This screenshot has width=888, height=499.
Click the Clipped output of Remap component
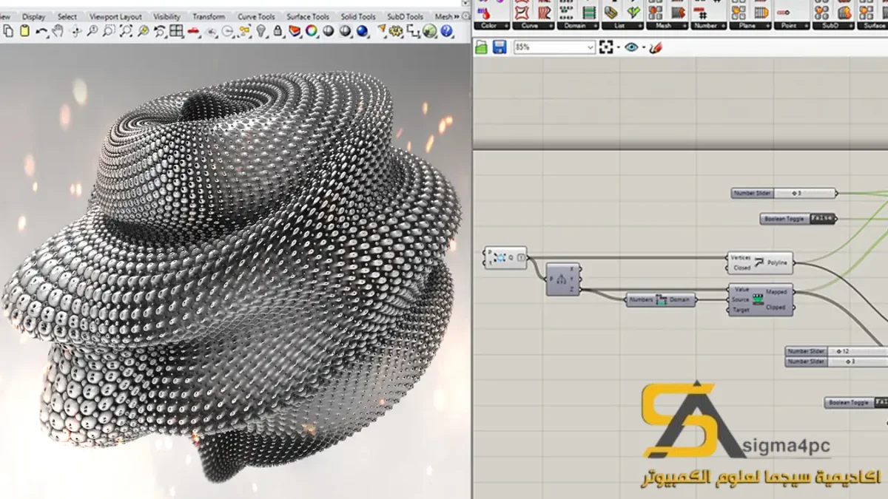776,307
